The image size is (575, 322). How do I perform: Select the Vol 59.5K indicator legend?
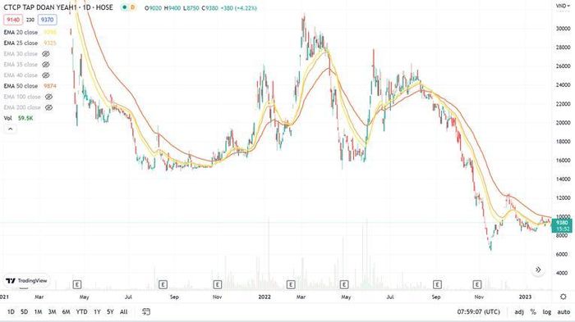[18, 118]
